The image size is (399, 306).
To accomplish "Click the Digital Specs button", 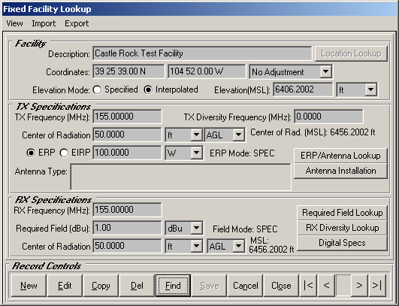I will click(342, 243).
